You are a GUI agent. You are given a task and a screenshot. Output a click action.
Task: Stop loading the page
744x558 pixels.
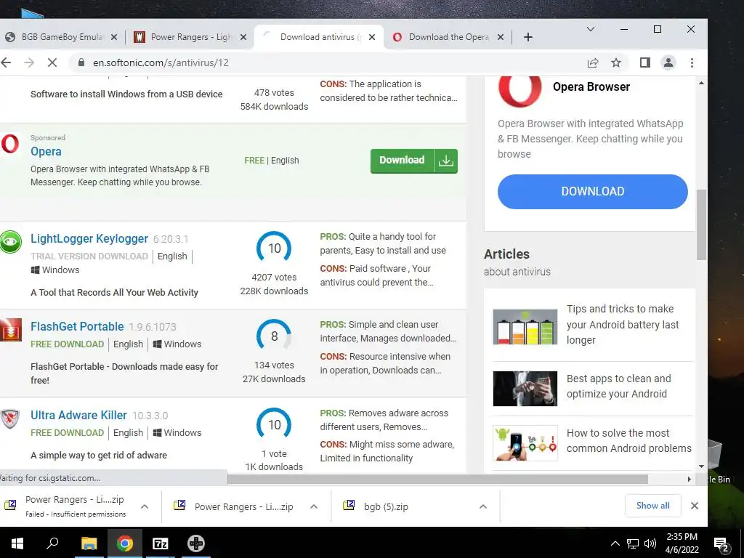tap(52, 62)
